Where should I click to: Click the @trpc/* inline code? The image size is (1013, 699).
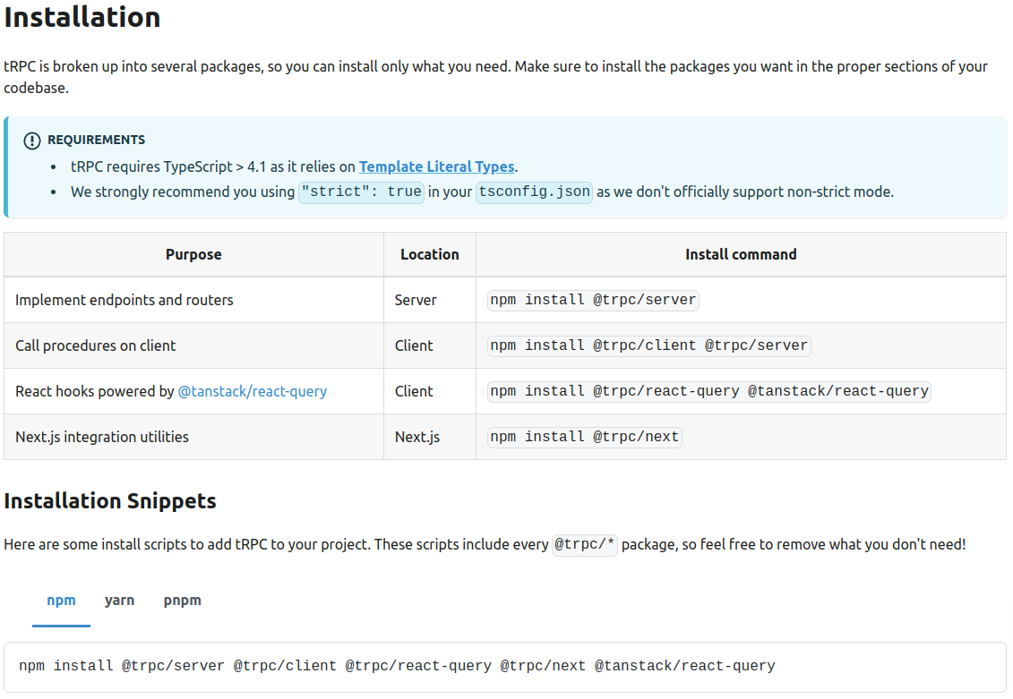584,544
